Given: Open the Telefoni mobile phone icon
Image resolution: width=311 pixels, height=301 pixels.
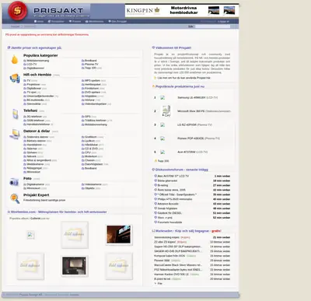Looking at the screenshot, I should click(x=15, y=114).
